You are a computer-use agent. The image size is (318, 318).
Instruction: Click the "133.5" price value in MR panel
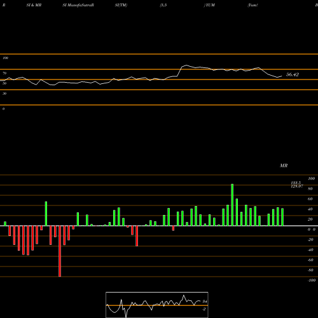point(296,183)
